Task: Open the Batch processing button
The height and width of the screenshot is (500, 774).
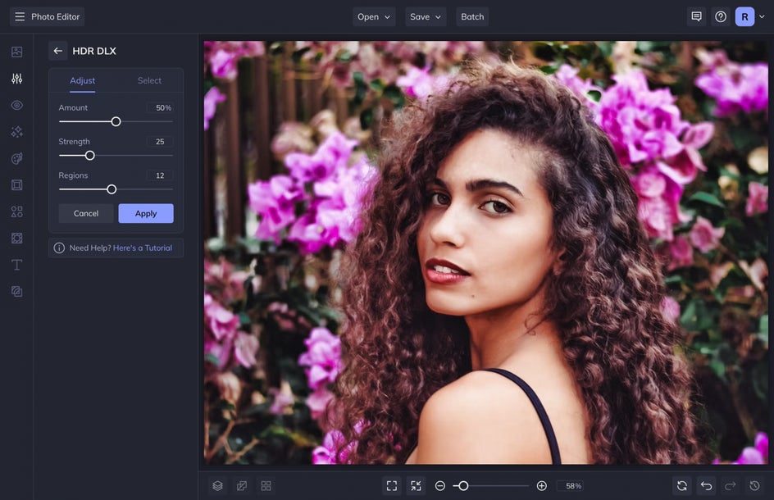Action: (472, 16)
